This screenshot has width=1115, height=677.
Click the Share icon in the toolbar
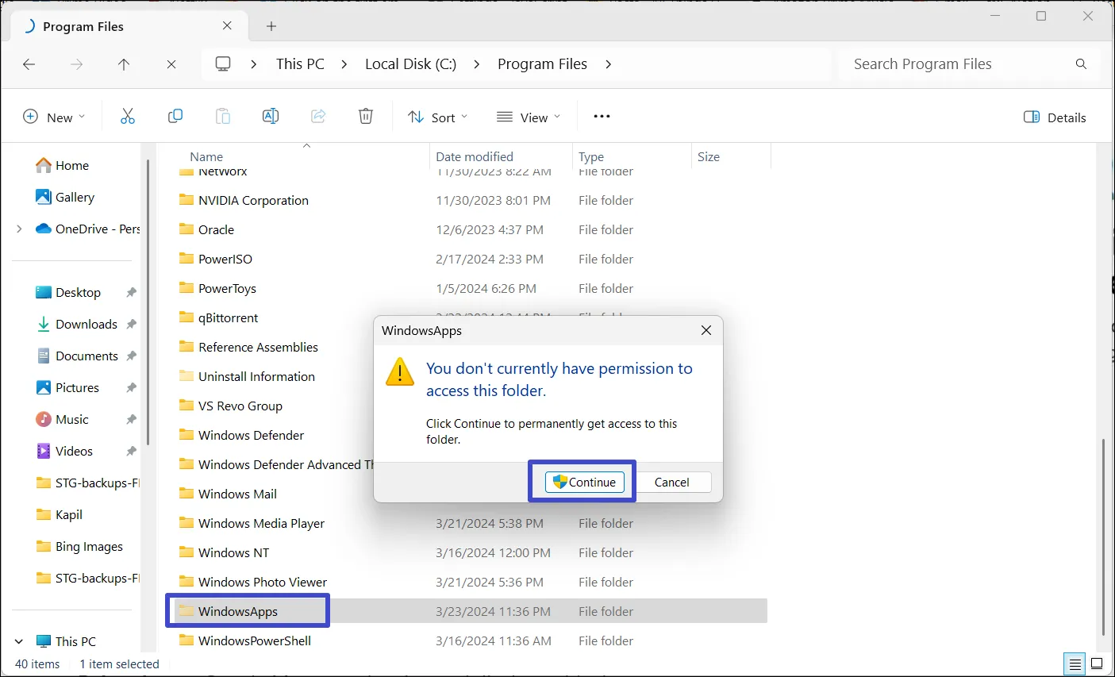pos(318,116)
